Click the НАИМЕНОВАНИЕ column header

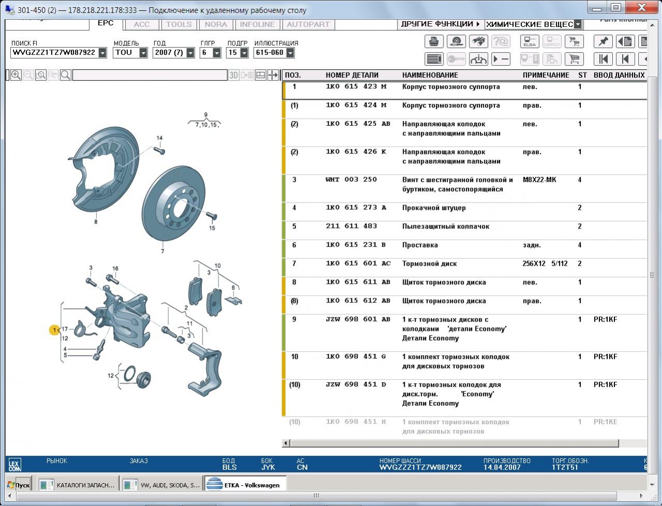coord(430,75)
